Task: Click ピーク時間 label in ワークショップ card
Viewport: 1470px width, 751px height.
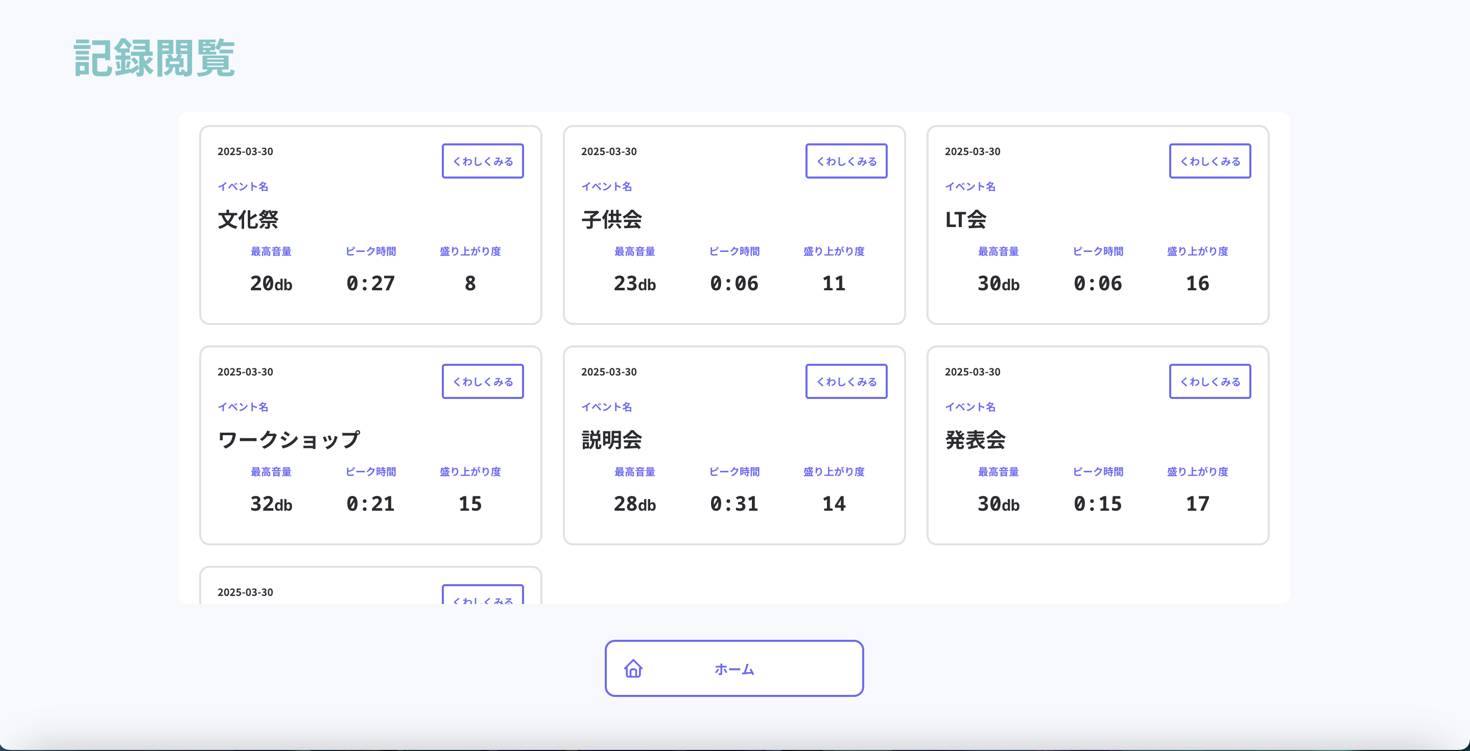Action: (370, 472)
